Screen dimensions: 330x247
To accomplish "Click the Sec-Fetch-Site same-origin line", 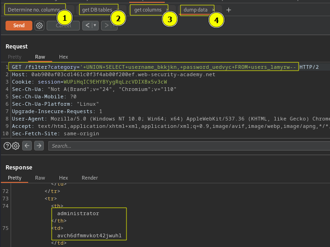I will pyautogui.click(x=55, y=133).
